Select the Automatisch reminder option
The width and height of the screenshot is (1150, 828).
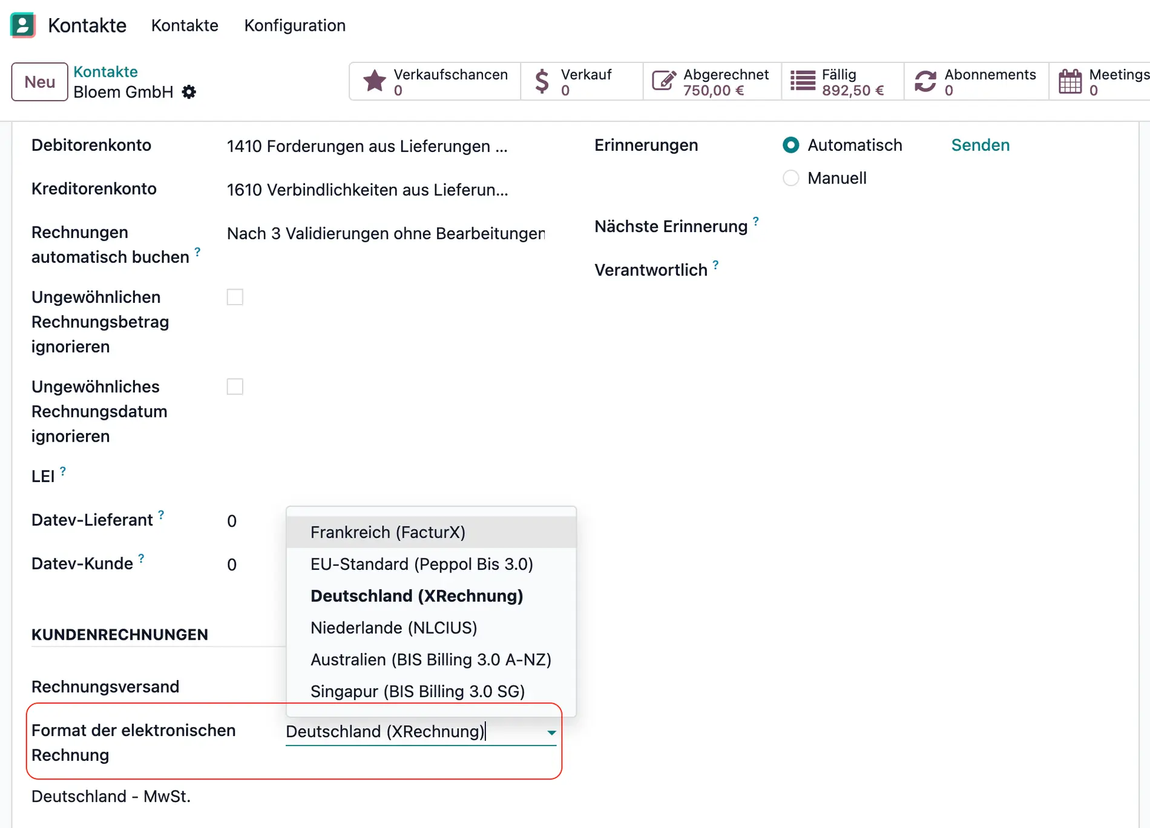[790, 145]
